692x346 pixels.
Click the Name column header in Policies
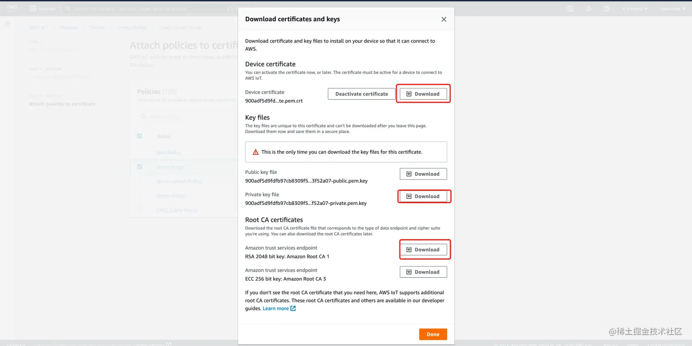pyautogui.click(x=163, y=136)
